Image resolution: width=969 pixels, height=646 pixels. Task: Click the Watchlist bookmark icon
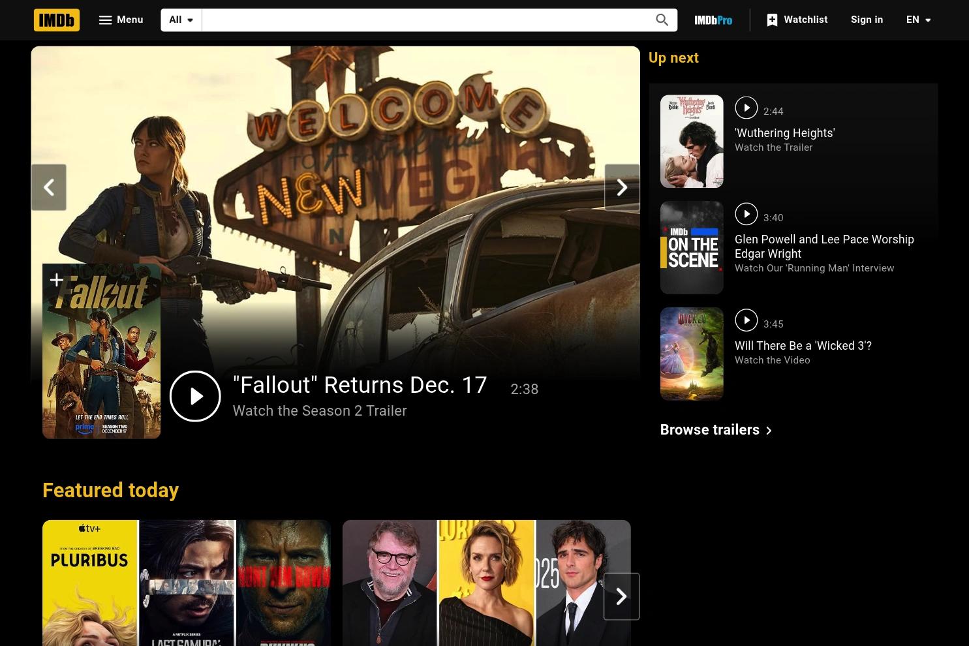coord(771,20)
